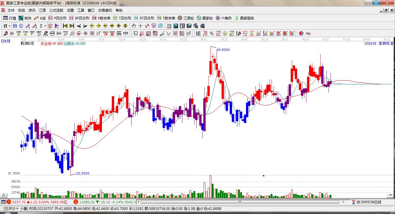This screenshot has height=214, width=395.
Task: Click the 300938 信测标准 stock label
Action: point(379,44)
